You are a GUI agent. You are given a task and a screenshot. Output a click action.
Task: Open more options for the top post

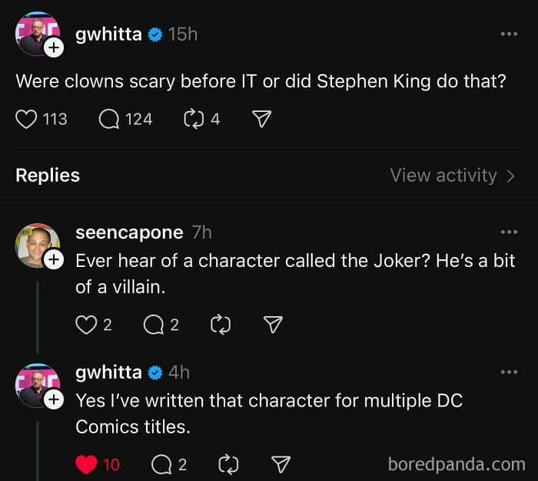509,34
